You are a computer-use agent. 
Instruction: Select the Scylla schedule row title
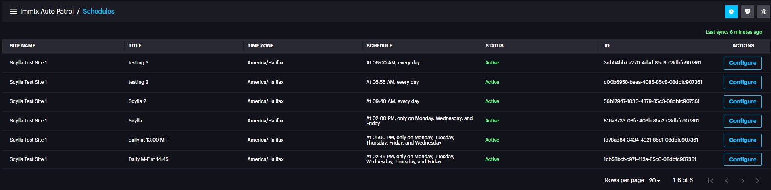coord(135,121)
